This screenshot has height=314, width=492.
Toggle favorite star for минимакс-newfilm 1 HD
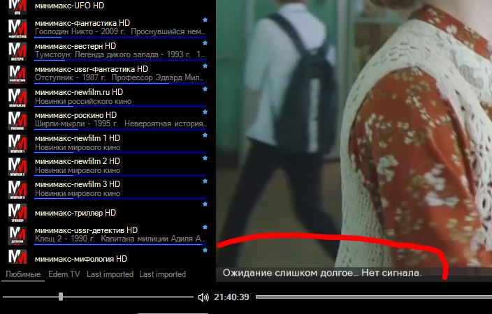pyautogui.click(x=205, y=135)
